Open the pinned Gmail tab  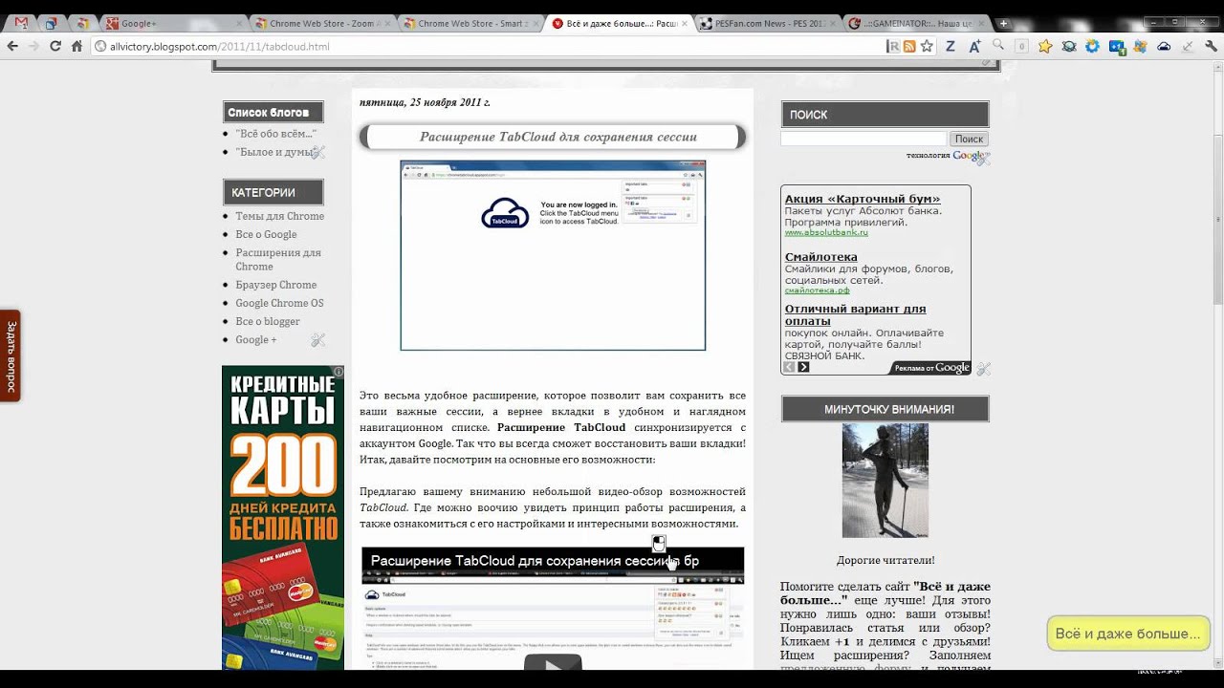coord(21,23)
